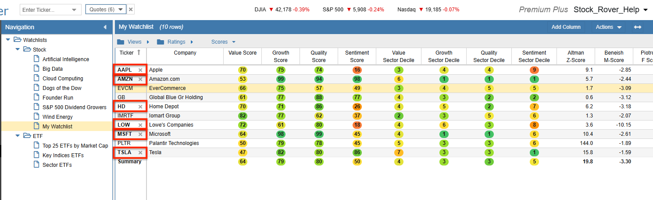Click the Value Sector Decile header
653x200 pixels.
coord(398,56)
